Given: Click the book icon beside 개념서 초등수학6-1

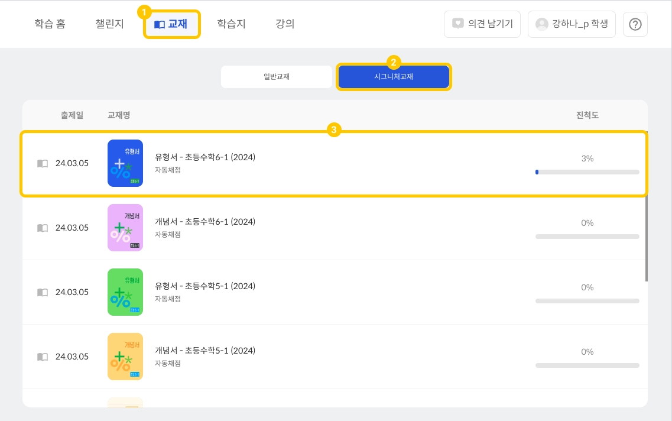Looking at the screenshot, I should [x=43, y=228].
